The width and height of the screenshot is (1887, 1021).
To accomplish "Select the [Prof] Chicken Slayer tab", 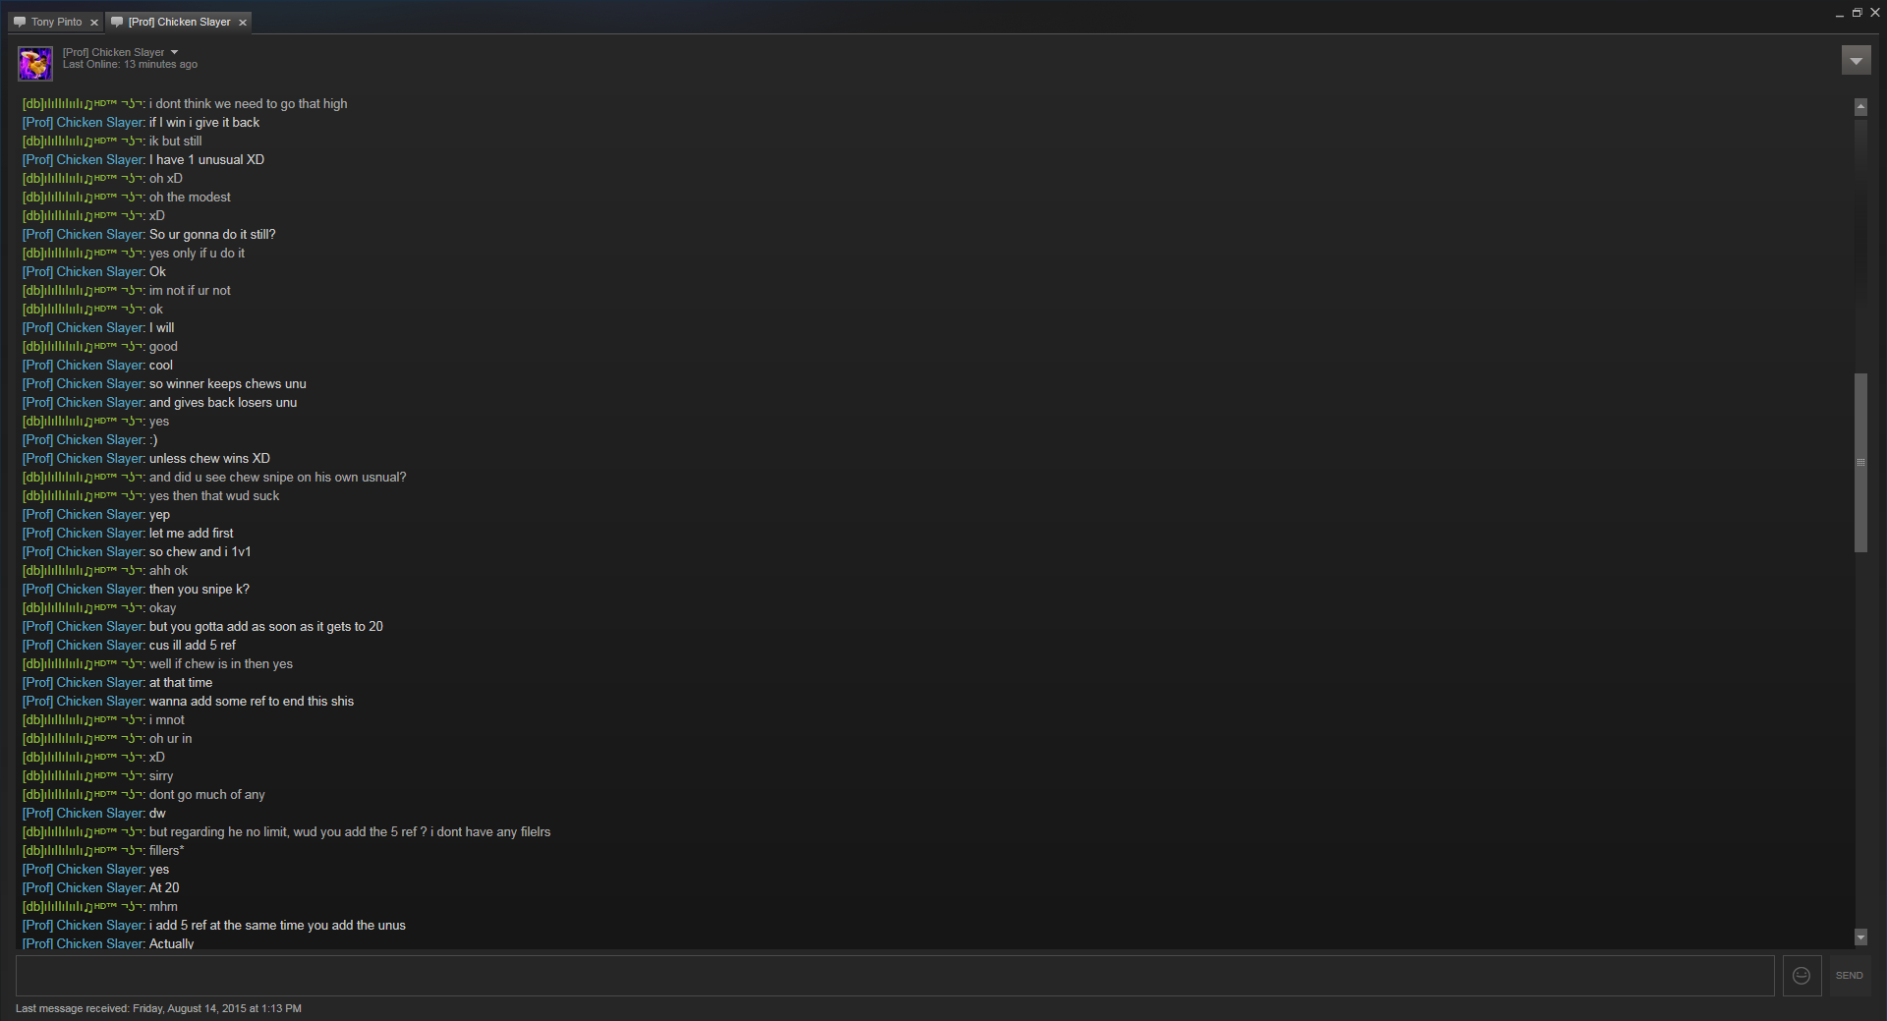I will point(179,22).
